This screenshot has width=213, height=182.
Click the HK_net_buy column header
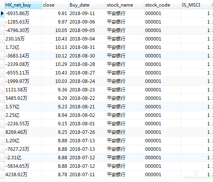pos(23,5)
